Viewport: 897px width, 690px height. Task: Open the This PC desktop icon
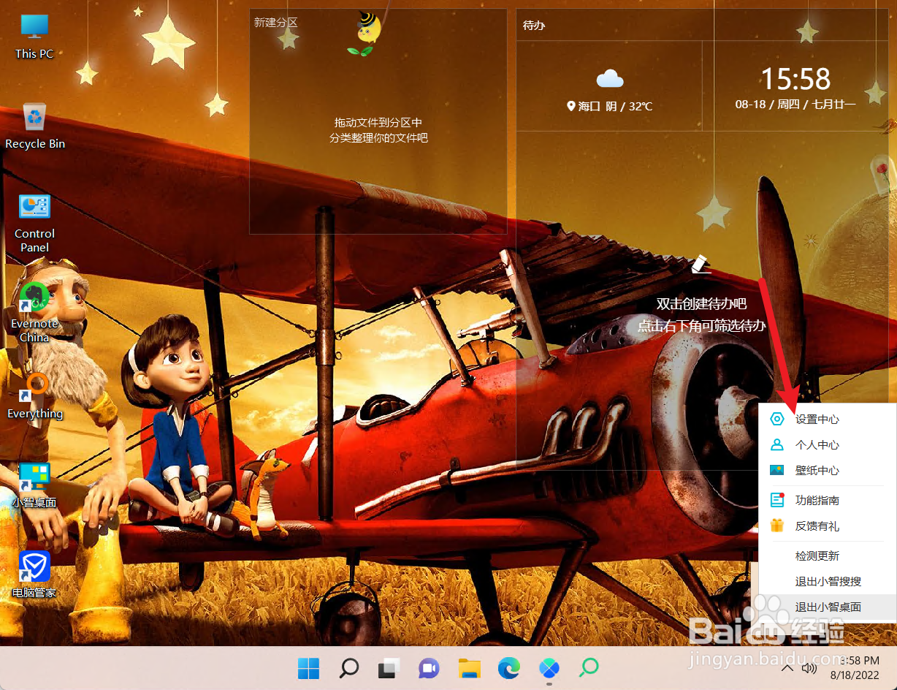(x=34, y=37)
